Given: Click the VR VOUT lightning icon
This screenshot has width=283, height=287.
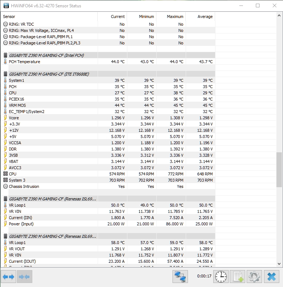Looking at the screenshot, I should pos(6,249).
